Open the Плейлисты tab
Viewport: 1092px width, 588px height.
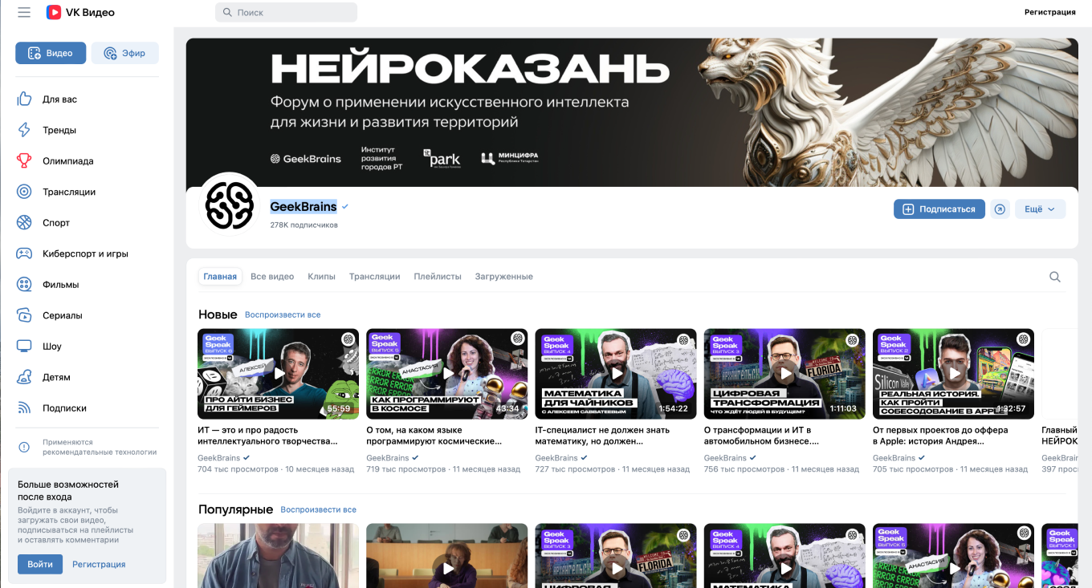pyautogui.click(x=438, y=277)
